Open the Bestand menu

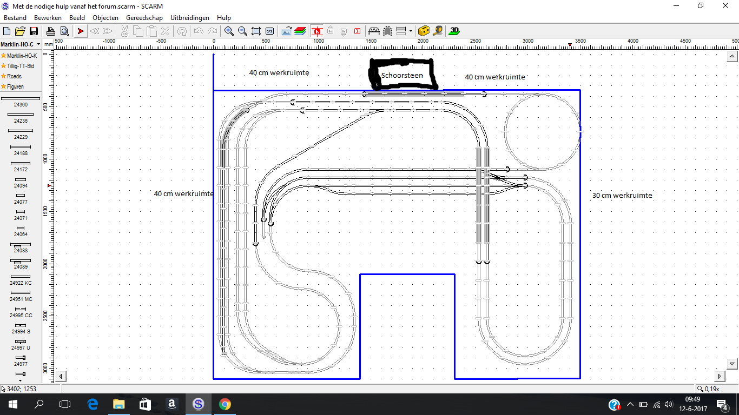coord(15,18)
